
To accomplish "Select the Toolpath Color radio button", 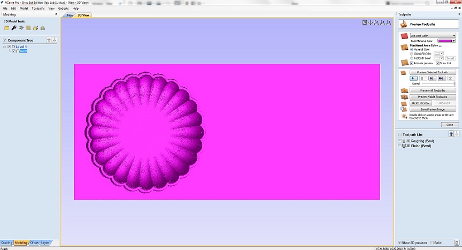I will tap(412, 58).
